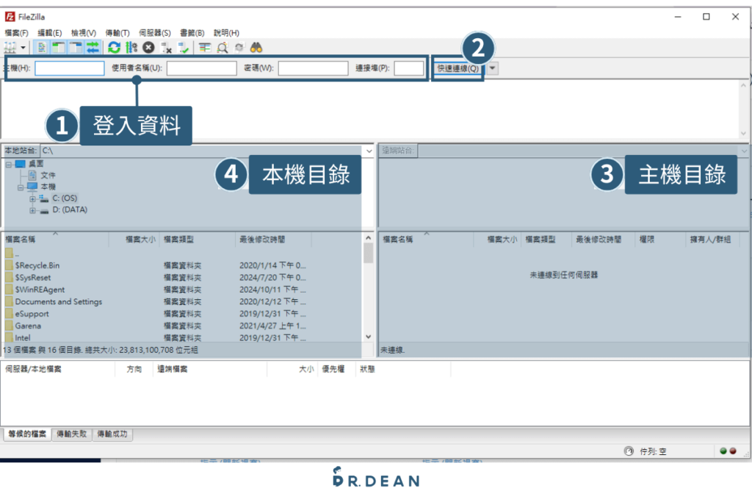This screenshot has height=502, width=752.
Task: Toggle the message log display
Action: pos(42,47)
